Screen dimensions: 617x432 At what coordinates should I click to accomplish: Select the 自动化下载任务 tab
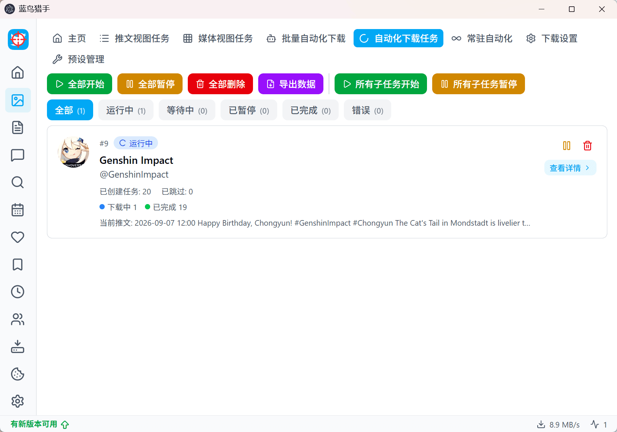[x=398, y=38]
